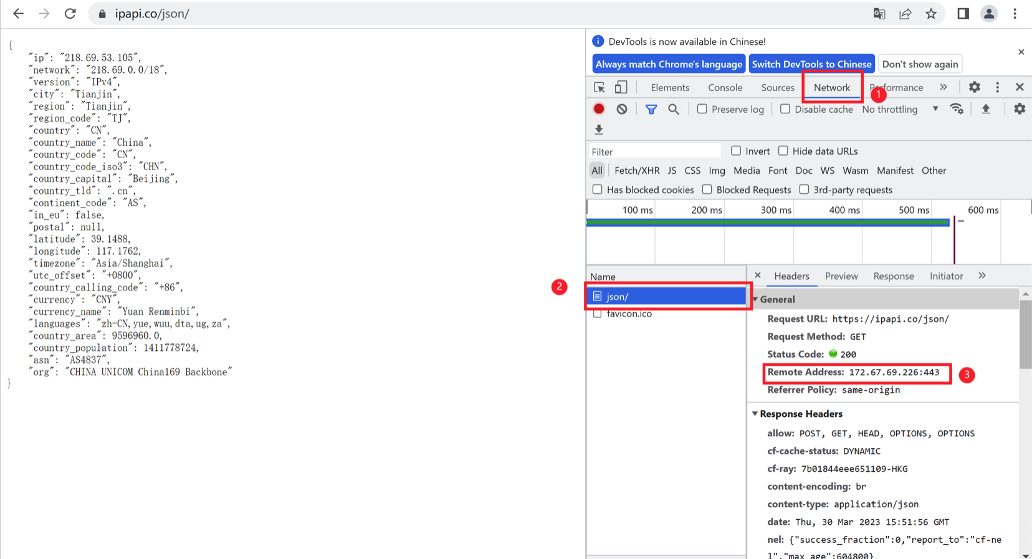Activate inspect element picker
1032x559 pixels.
[x=599, y=87]
